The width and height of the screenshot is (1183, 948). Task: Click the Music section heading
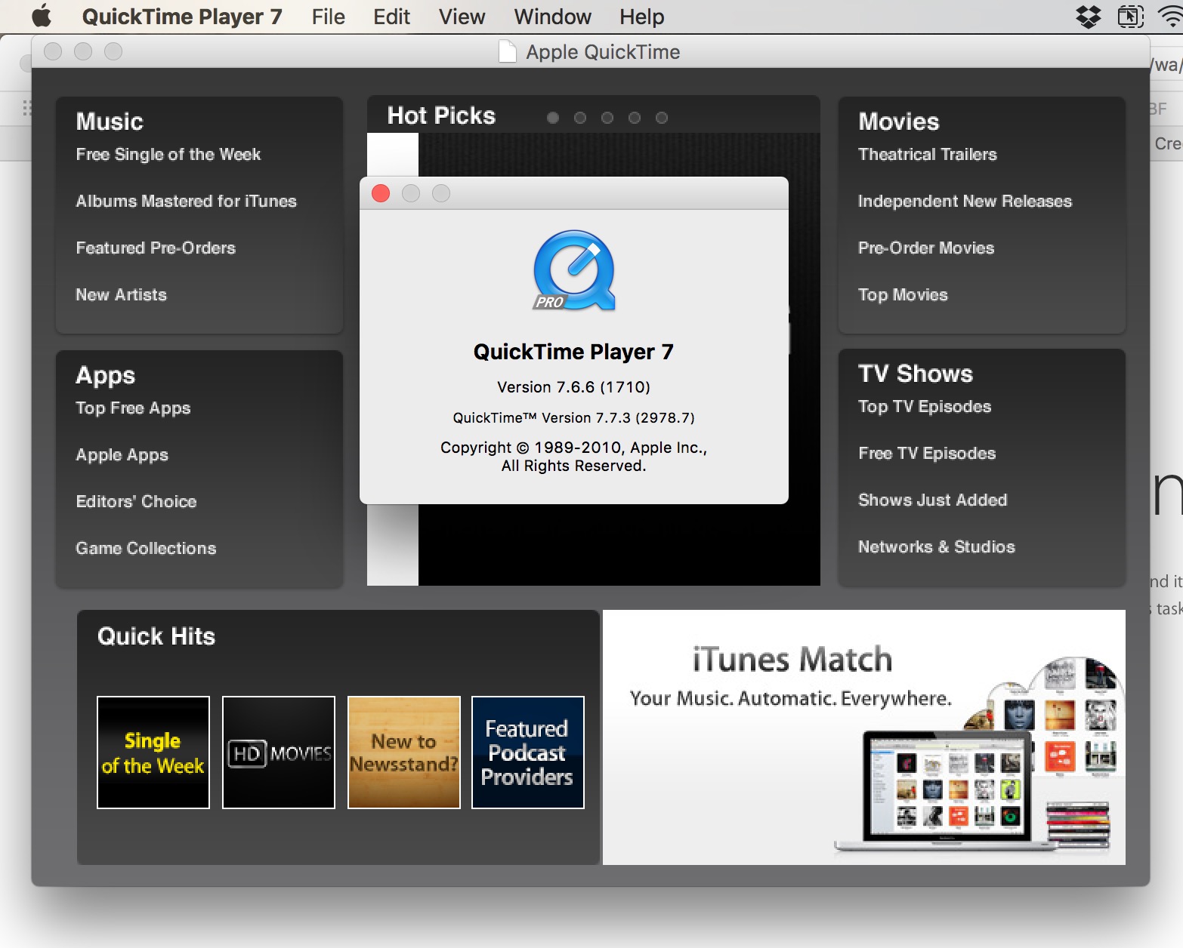[110, 122]
